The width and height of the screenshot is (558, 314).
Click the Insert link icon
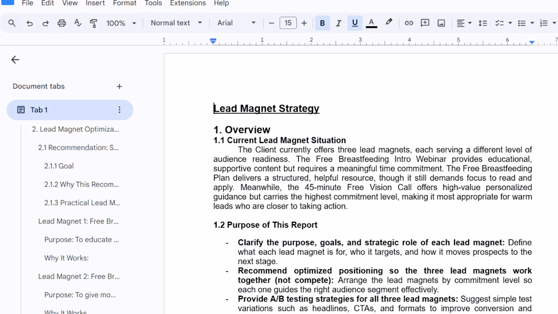tap(409, 23)
